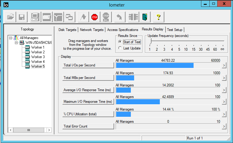Screen dimensions: 233x143
Task: Open help question mark icon
Action: coord(159,17)
